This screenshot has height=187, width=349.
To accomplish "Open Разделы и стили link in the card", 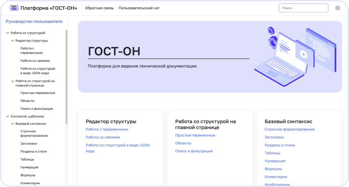I will (x=280, y=145).
